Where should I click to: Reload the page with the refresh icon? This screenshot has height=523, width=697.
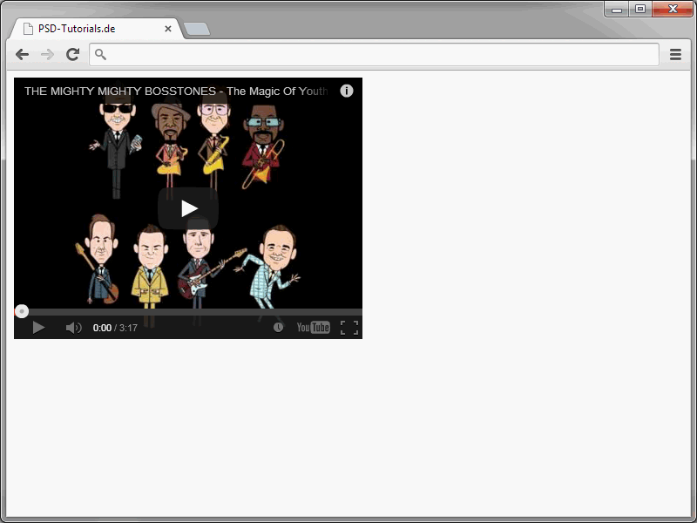[x=72, y=54]
